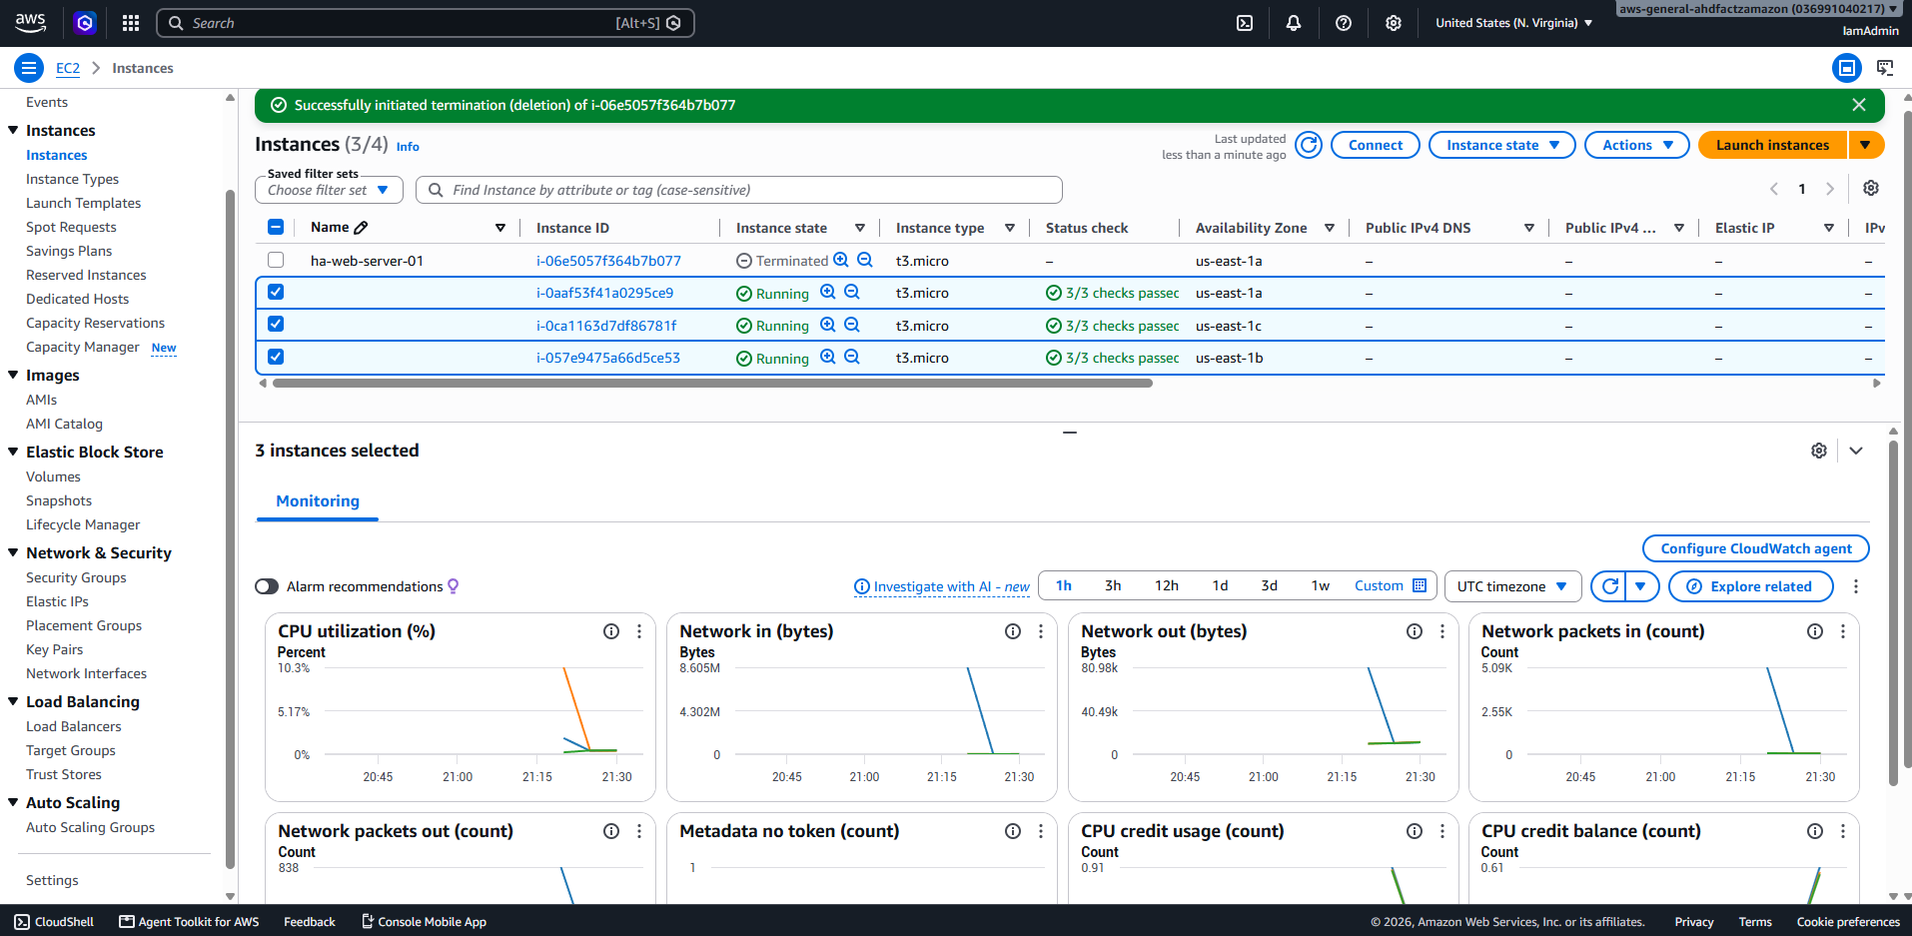Change the UTC timezone dropdown
The image size is (1912, 936).
tap(1512, 586)
